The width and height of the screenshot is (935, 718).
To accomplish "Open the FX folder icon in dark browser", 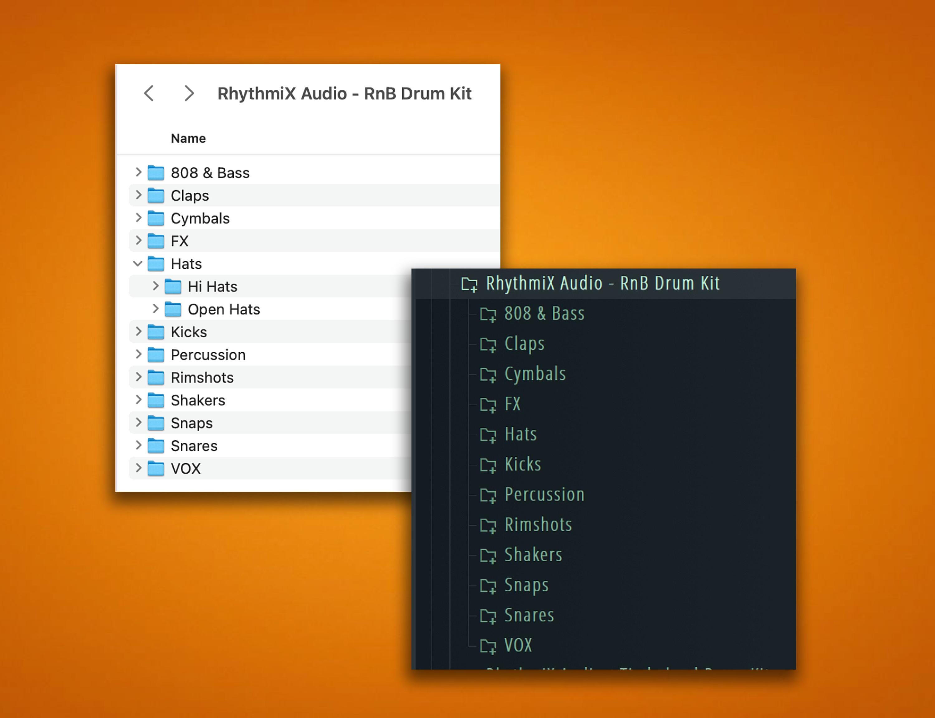I will (488, 405).
